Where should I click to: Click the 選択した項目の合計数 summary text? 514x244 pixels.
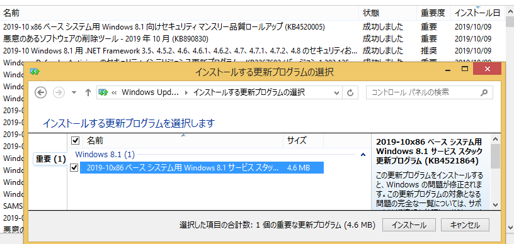point(277,225)
